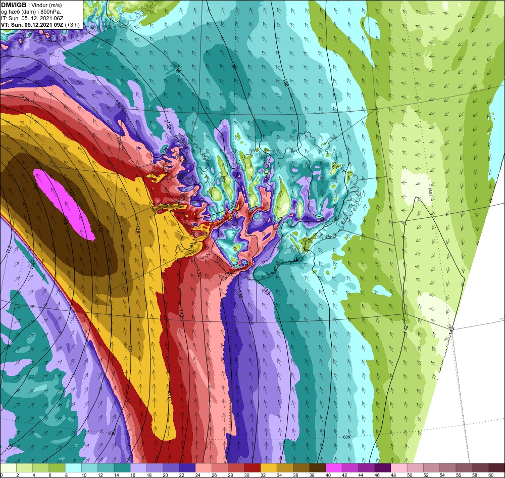The width and height of the screenshot is (505, 478).
Task: Click the legend scale number '40'
Action: (328, 475)
